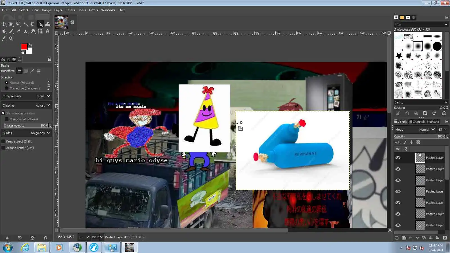Open the zoom level dropdown at 150%
The height and width of the screenshot is (253, 450).
point(102,237)
